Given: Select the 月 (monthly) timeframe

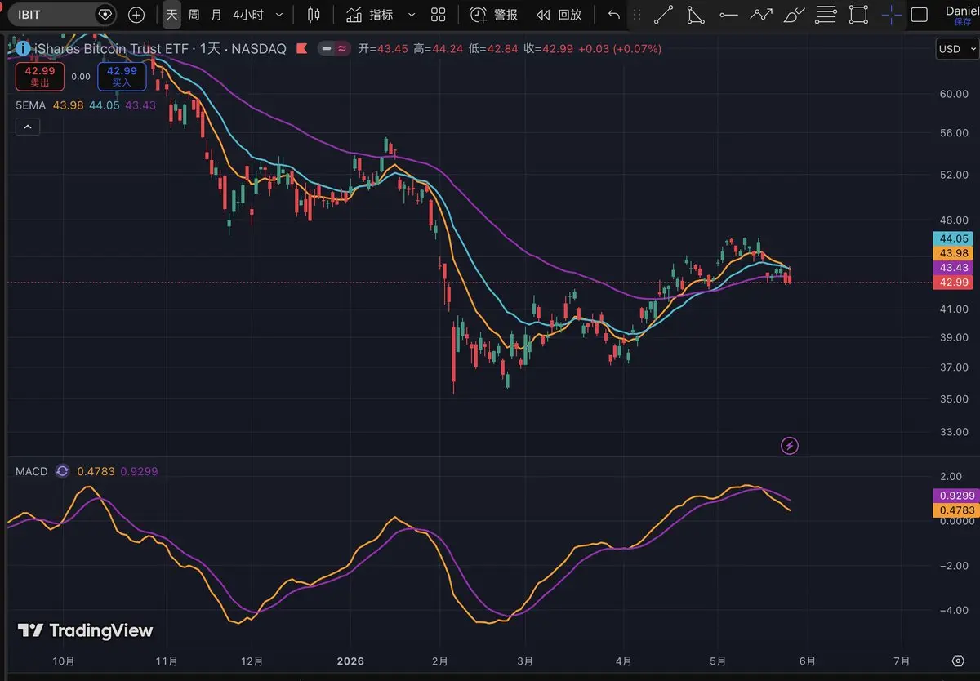Looking at the screenshot, I should click(x=216, y=15).
